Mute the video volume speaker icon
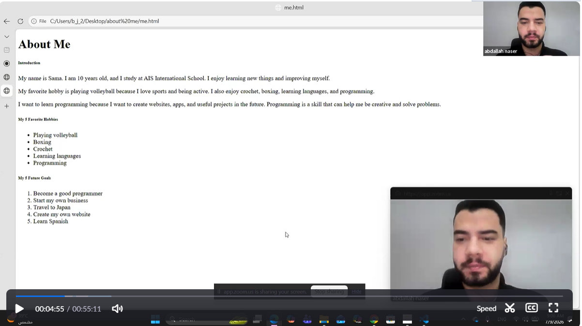 click(117, 309)
